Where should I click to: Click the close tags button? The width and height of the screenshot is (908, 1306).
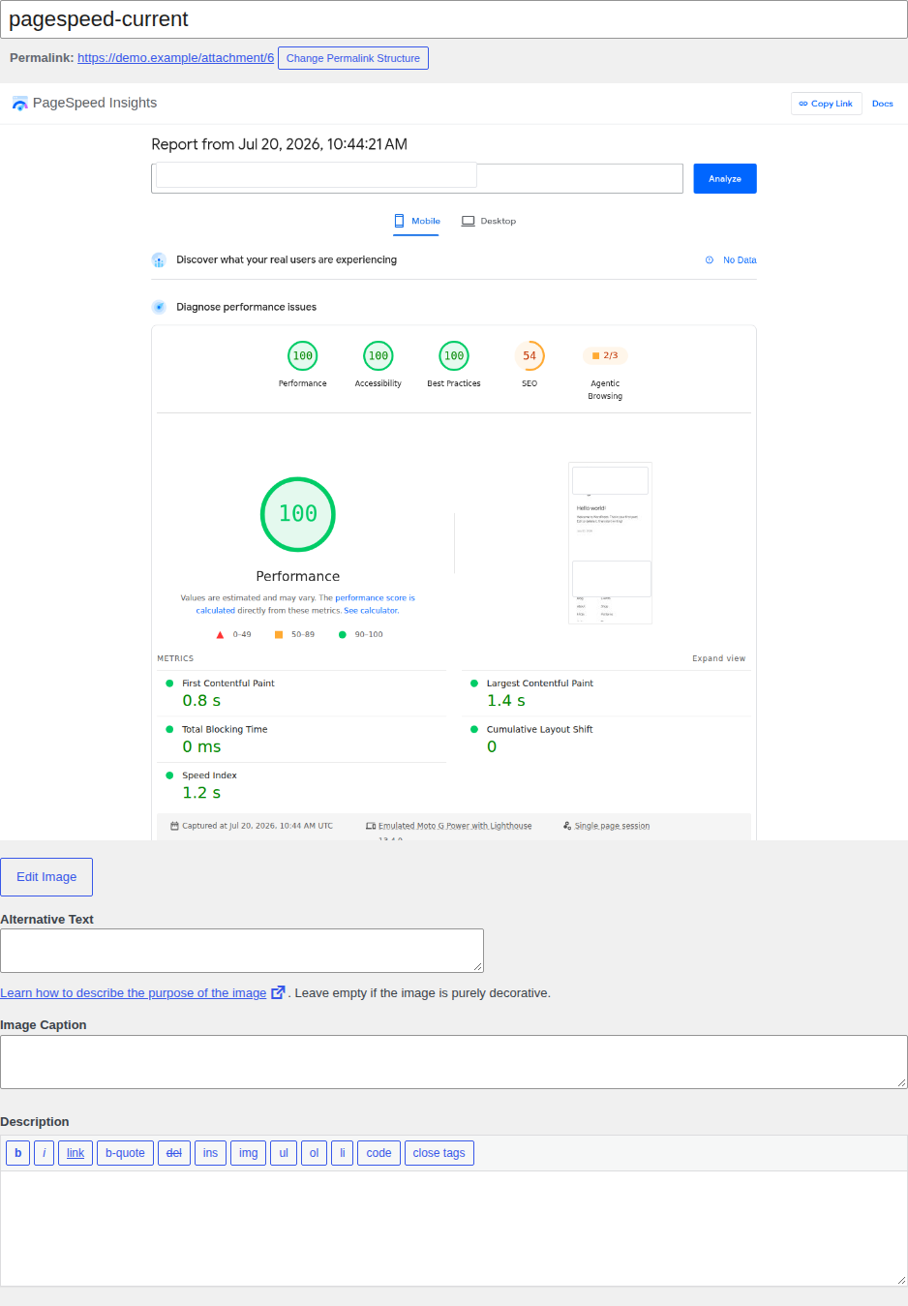(x=439, y=1153)
